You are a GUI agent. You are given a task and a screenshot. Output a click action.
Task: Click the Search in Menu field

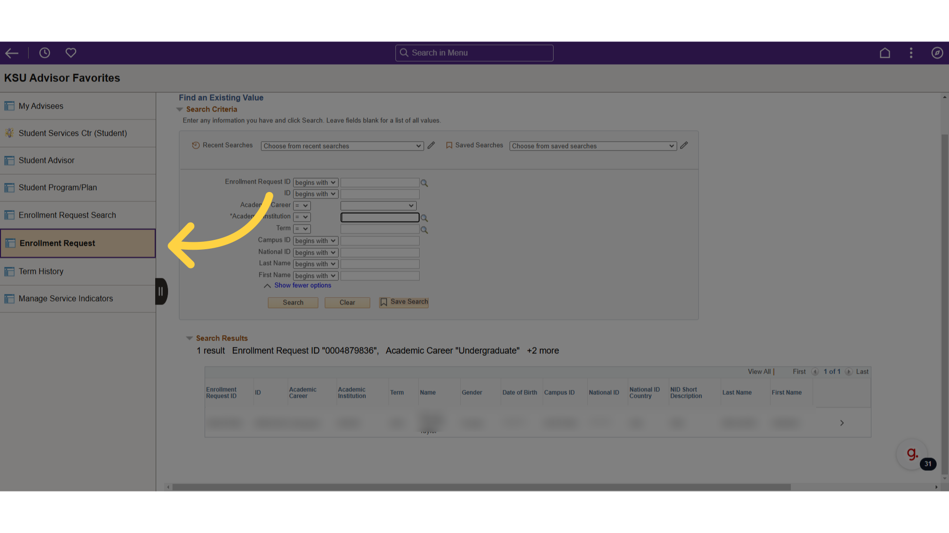coord(474,53)
